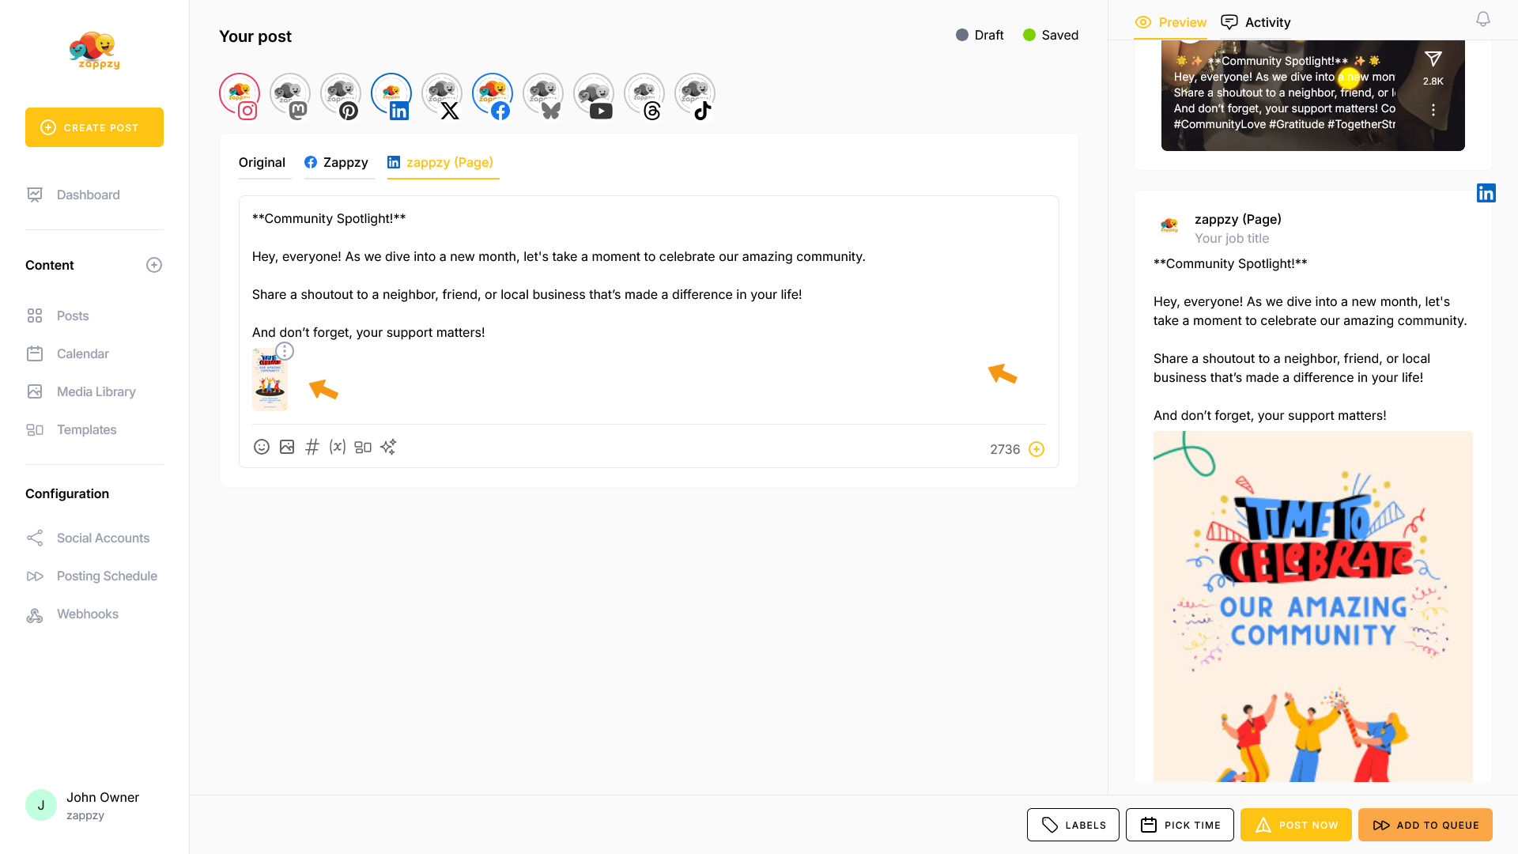The image size is (1518, 854).
Task: Open the three-dot menu on image thumbnail
Action: (x=285, y=351)
